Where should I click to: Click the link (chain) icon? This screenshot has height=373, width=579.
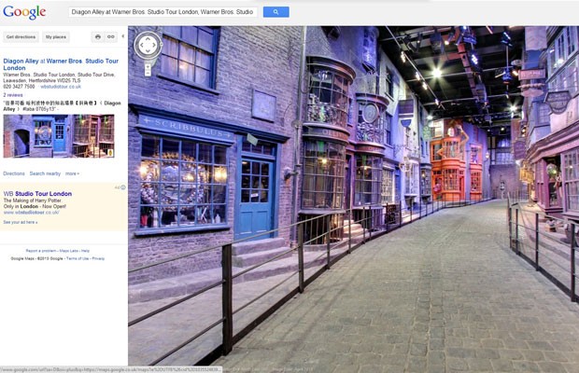point(111,37)
